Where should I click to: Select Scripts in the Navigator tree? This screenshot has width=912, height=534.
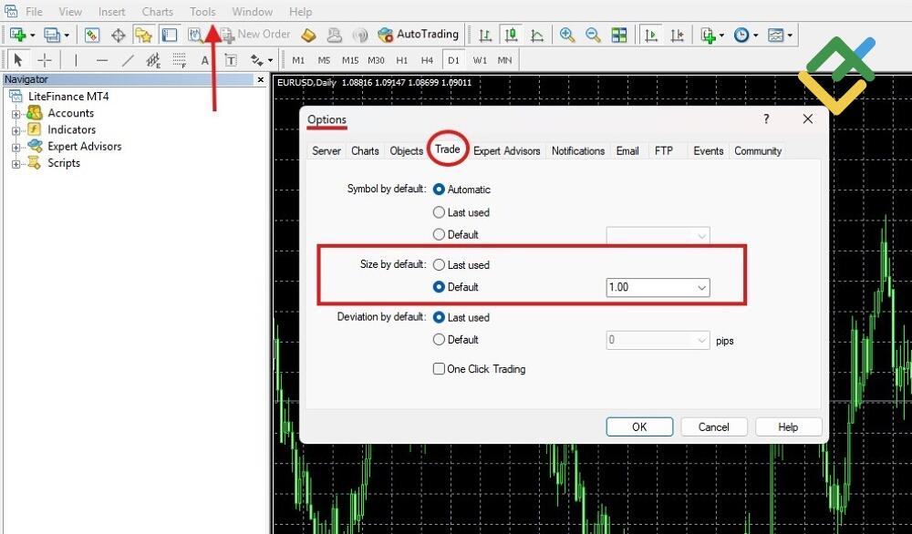64,163
